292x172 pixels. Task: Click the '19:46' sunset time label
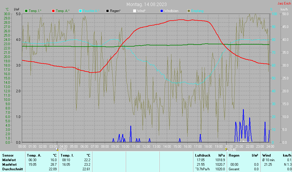232,150
